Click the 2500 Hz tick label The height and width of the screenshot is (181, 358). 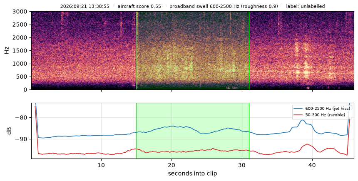20,25
